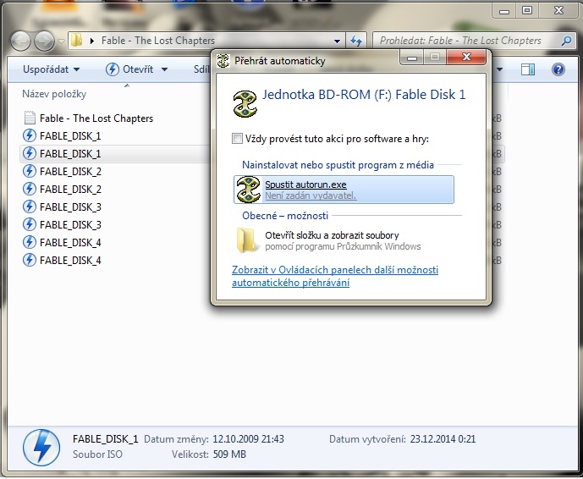This screenshot has width=583, height=479.
Task: Click the AutoPlay dialog title bar icon
Action: pyautogui.click(x=223, y=61)
